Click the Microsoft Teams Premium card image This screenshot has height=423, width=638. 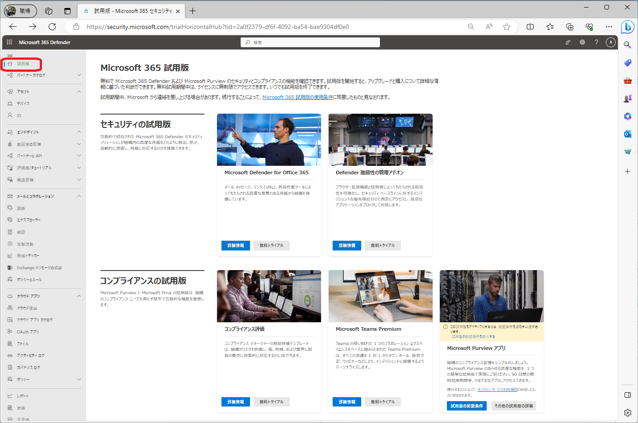click(x=380, y=296)
